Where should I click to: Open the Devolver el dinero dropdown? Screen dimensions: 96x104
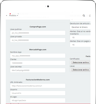tap(80, 27)
